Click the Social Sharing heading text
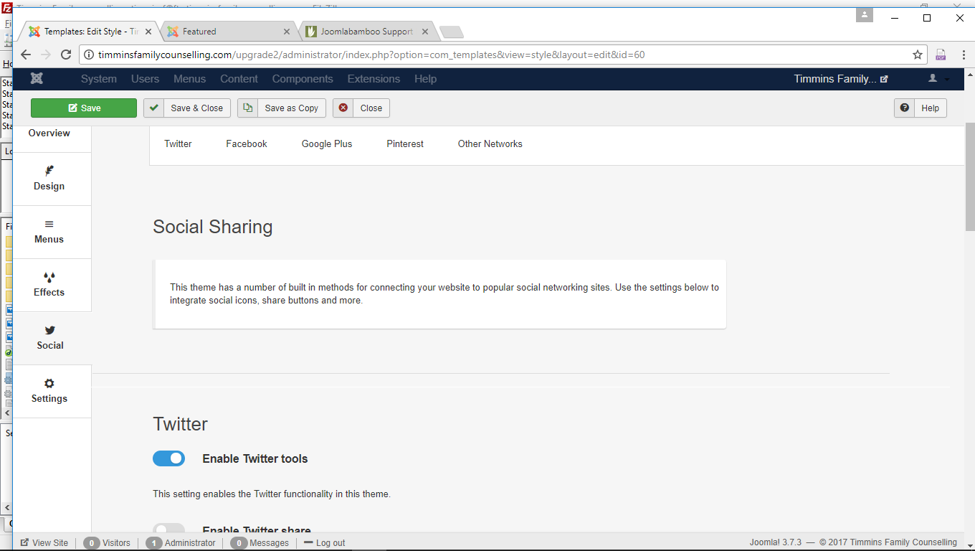This screenshot has width=975, height=551. [x=213, y=227]
